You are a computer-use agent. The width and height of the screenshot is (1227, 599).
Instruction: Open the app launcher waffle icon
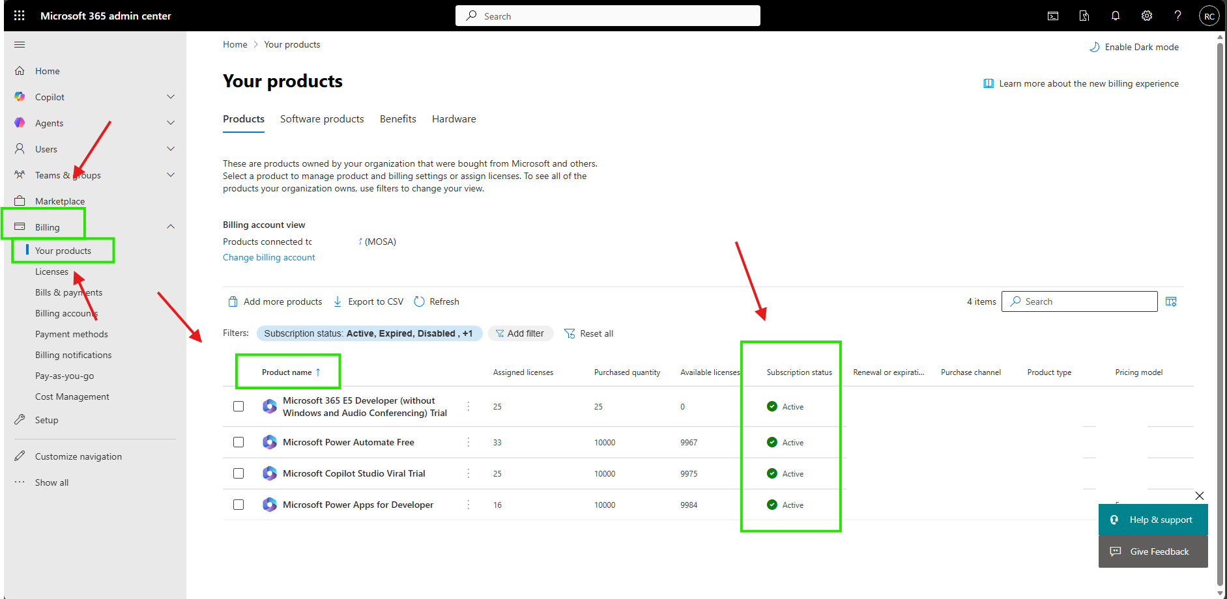click(20, 16)
